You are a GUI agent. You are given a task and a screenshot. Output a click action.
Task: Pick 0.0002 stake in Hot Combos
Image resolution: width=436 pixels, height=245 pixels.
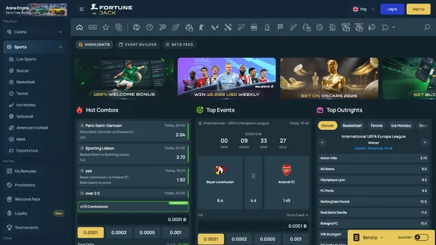(119, 233)
